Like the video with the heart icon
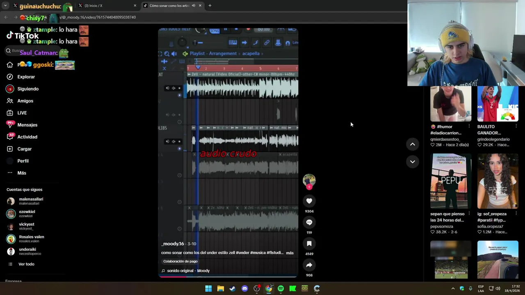The width and height of the screenshot is (525, 295). click(309, 201)
